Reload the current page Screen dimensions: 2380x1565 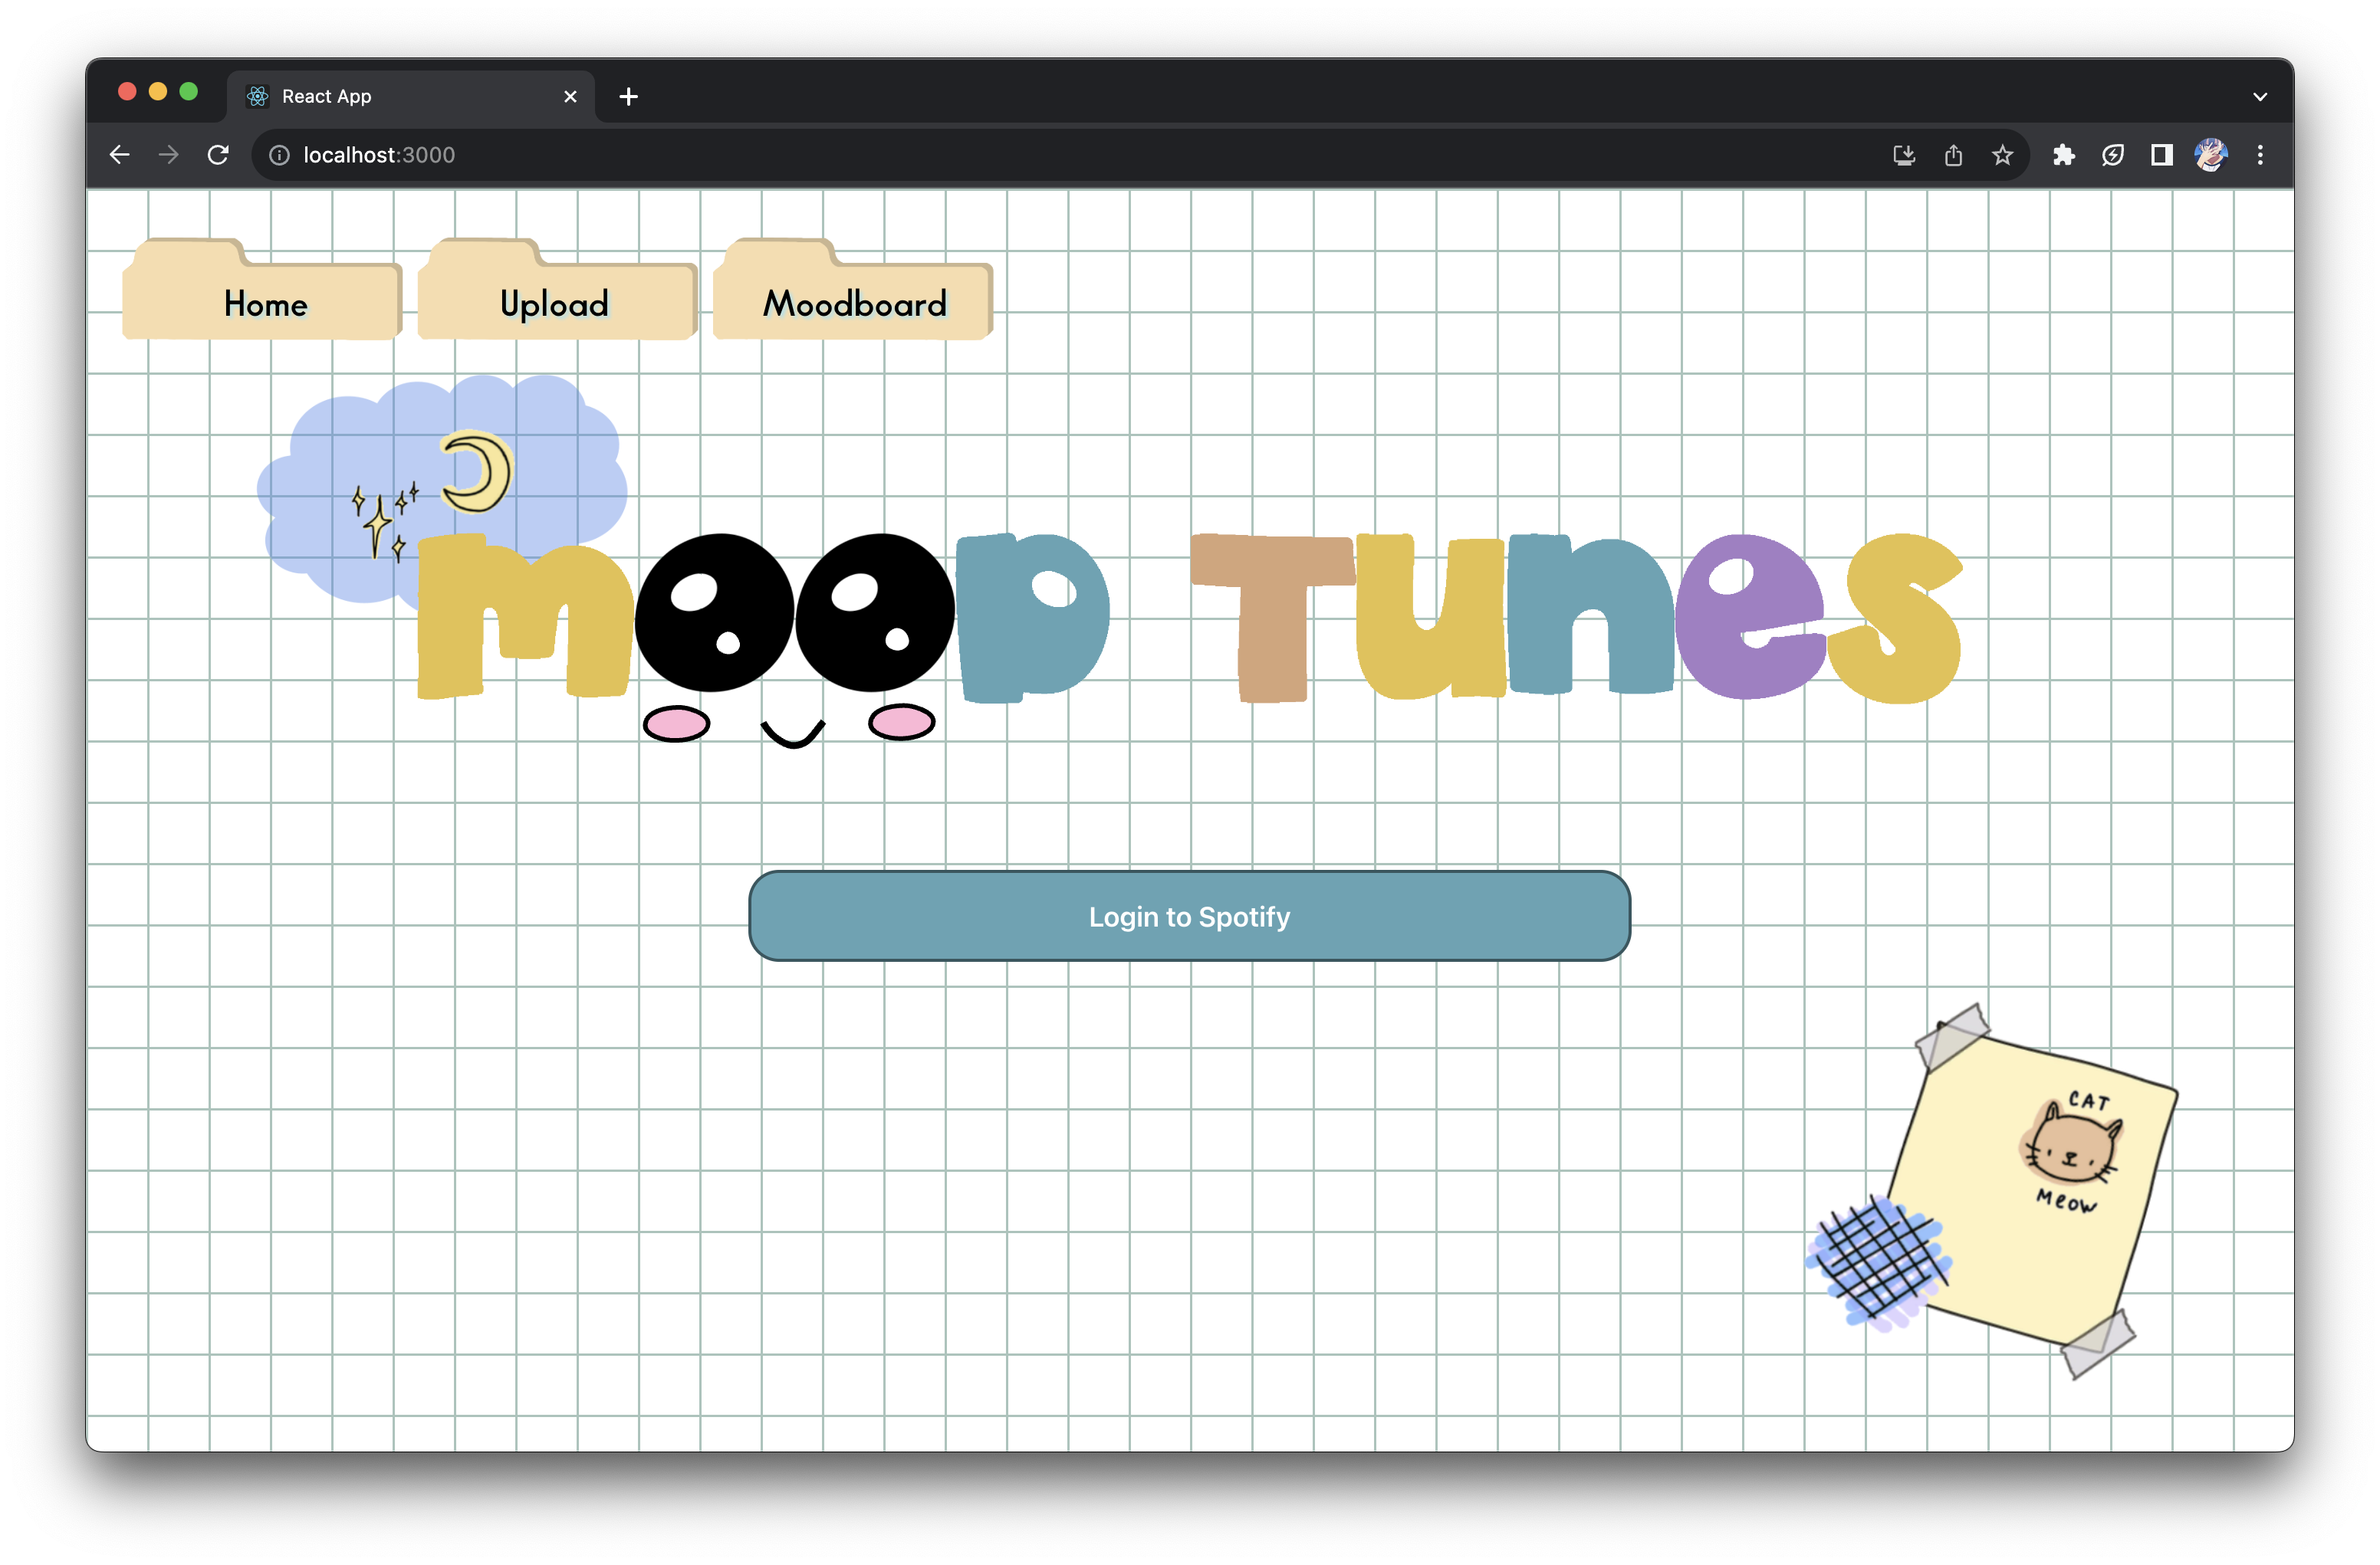pyautogui.click(x=218, y=155)
